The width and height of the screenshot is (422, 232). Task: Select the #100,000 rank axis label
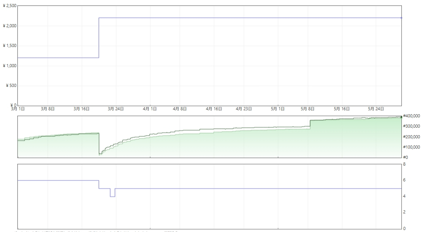[411, 147]
